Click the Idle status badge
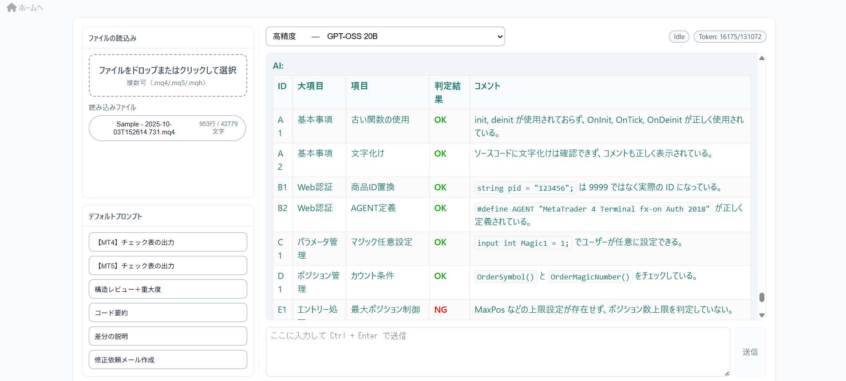This screenshot has height=381, width=846. coord(679,37)
